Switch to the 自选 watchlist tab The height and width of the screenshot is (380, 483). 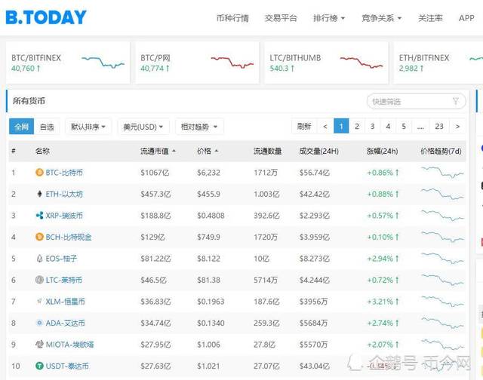point(47,127)
